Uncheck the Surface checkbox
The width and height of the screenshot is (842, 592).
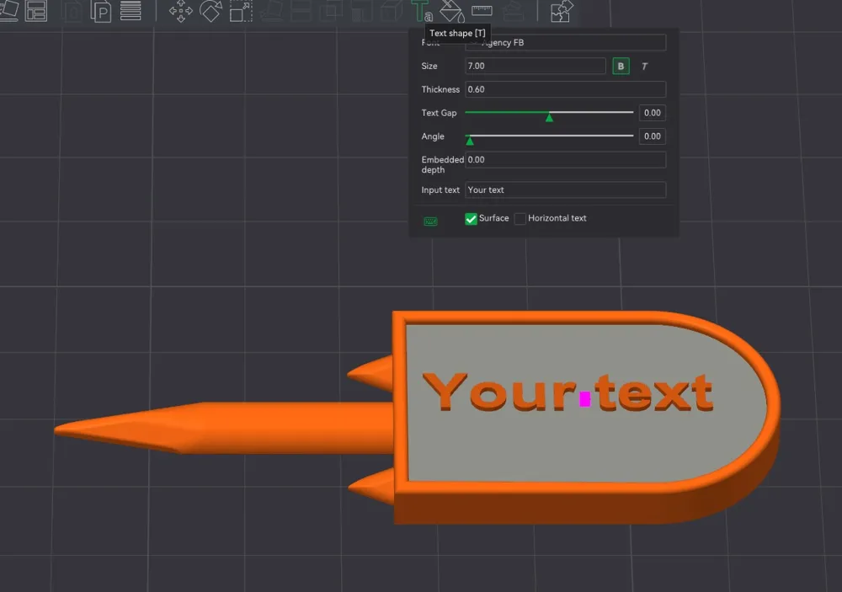click(x=471, y=219)
